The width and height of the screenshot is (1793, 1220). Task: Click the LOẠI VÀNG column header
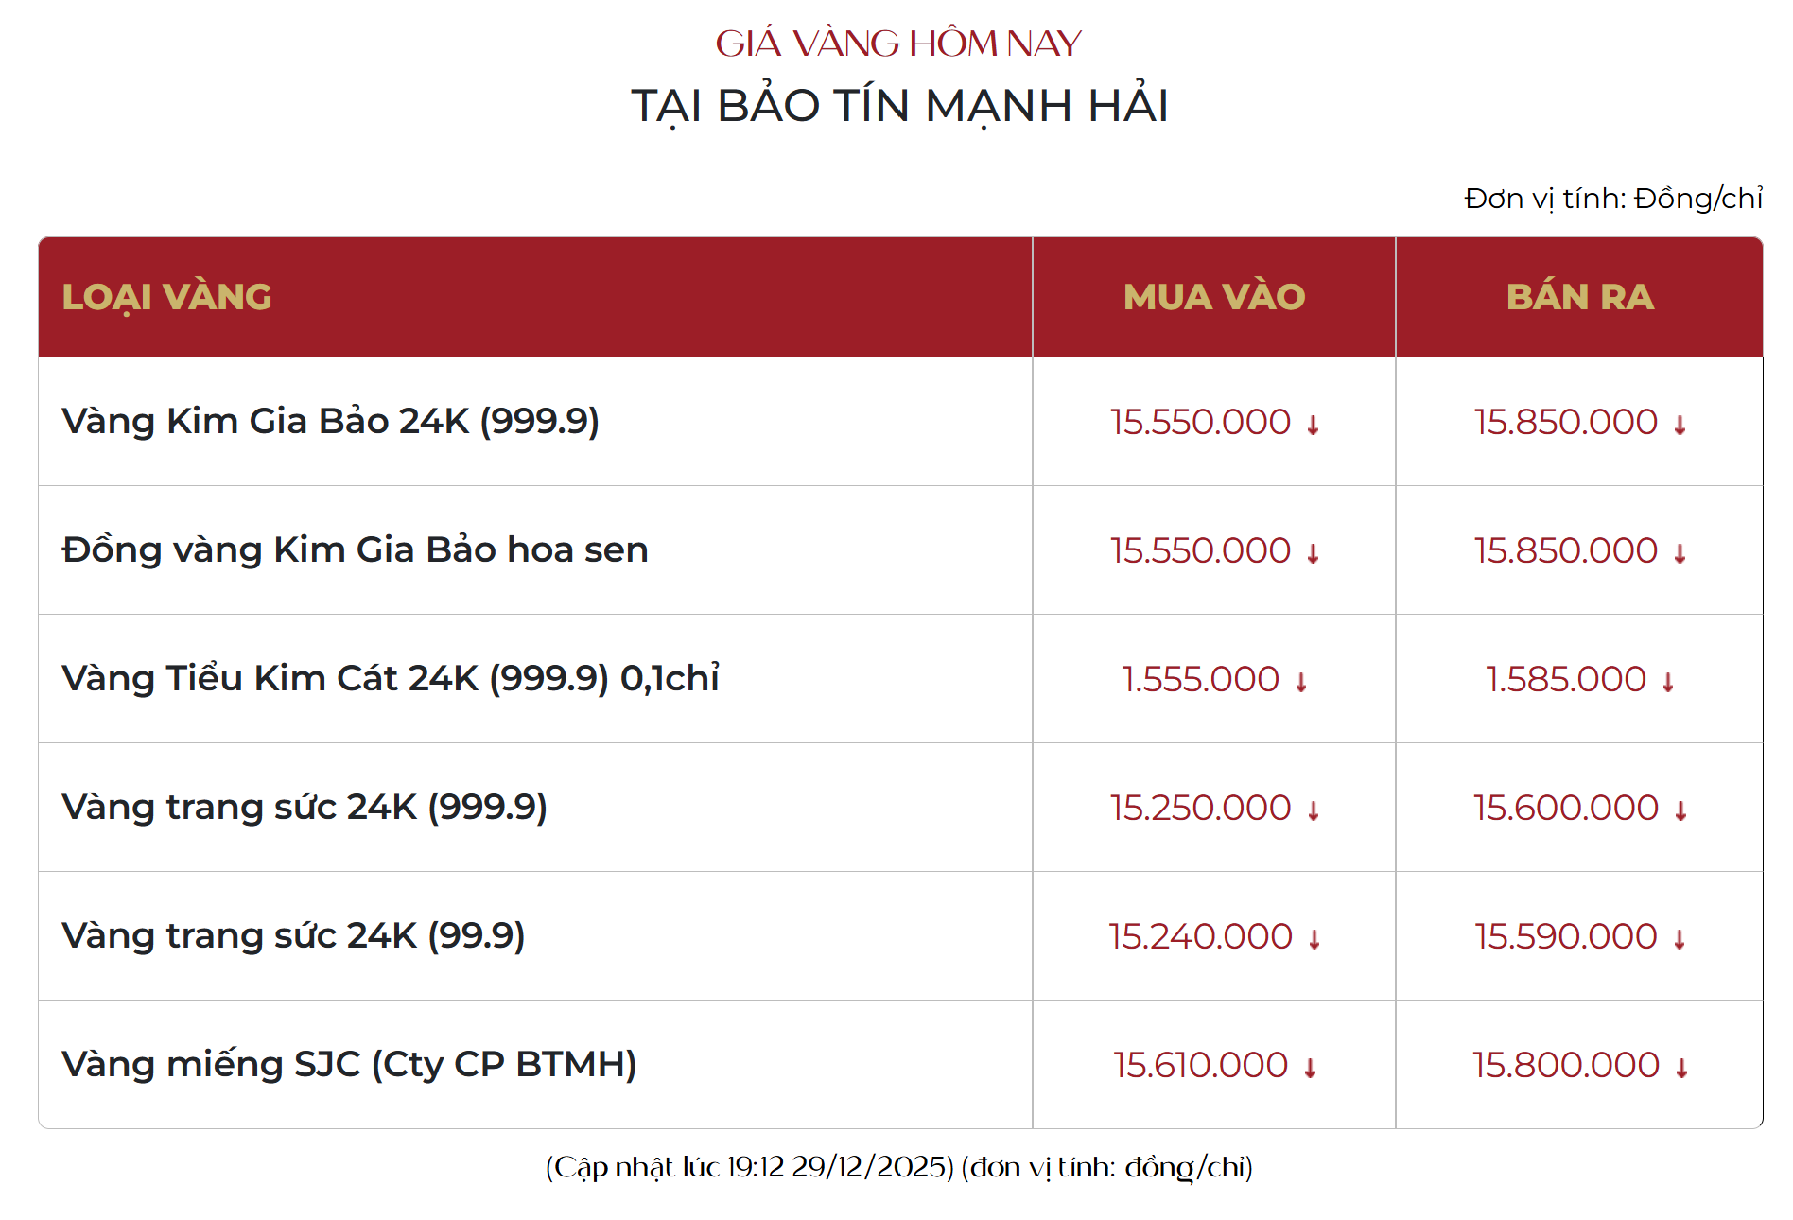coord(167,297)
